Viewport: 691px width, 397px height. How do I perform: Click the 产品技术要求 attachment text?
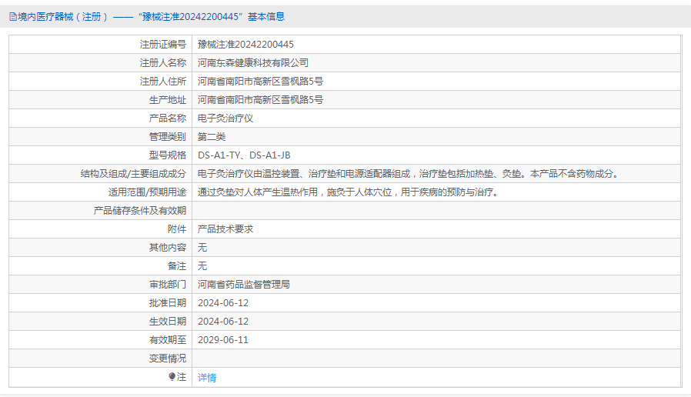tap(225, 229)
